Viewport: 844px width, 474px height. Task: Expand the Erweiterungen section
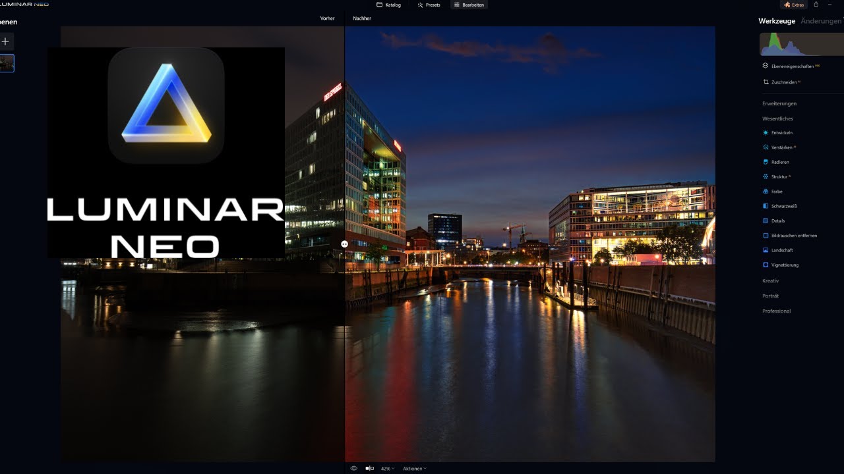(779, 103)
